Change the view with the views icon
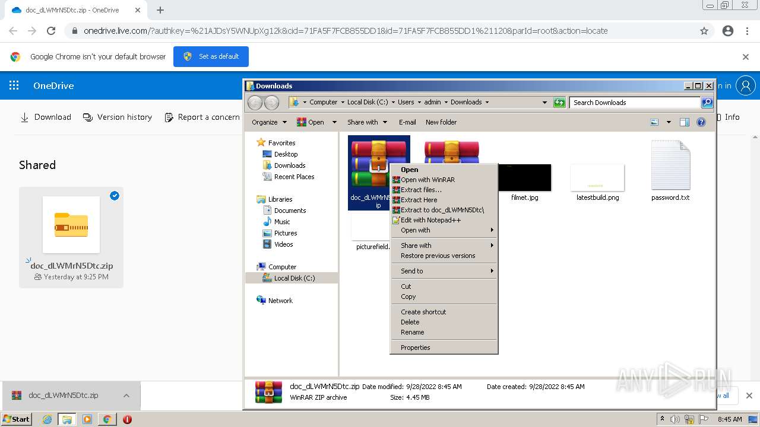This screenshot has width=760, height=427. coord(654,122)
